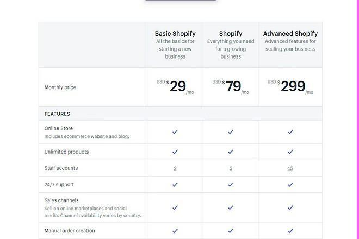Click the Monthly price row label
This screenshot has width=359, height=239.
[x=60, y=87]
